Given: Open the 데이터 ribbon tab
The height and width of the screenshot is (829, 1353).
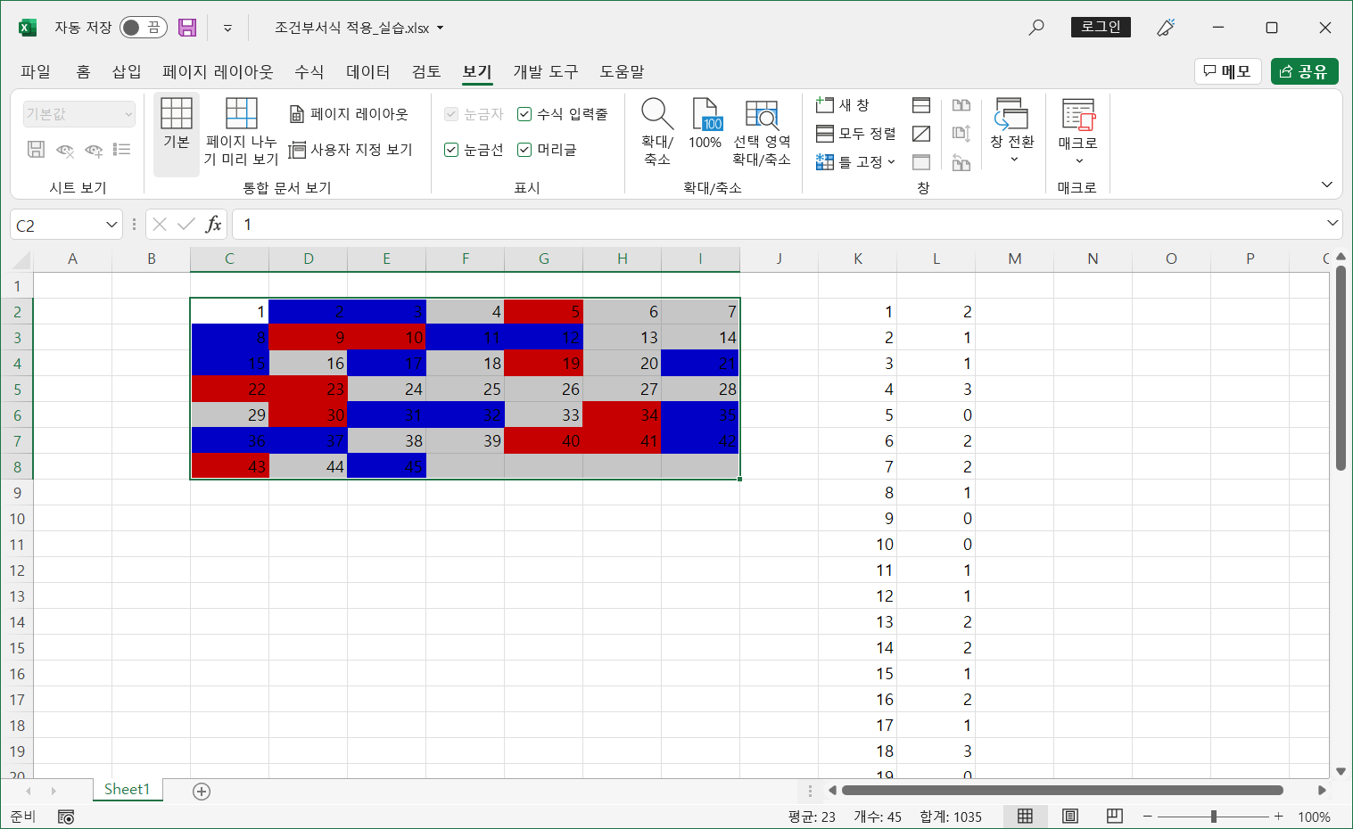Looking at the screenshot, I should [x=367, y=71].
